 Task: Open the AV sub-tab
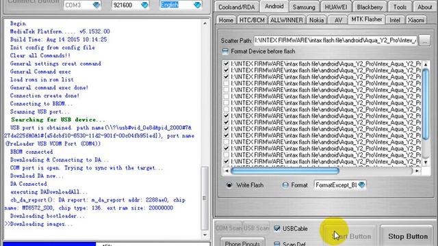(338, 20)
